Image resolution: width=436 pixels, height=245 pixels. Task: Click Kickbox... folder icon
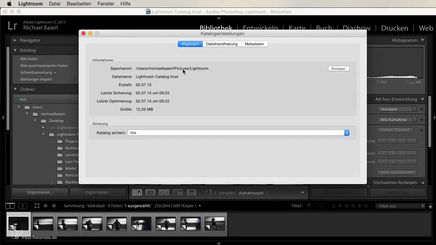coord(60,148)
